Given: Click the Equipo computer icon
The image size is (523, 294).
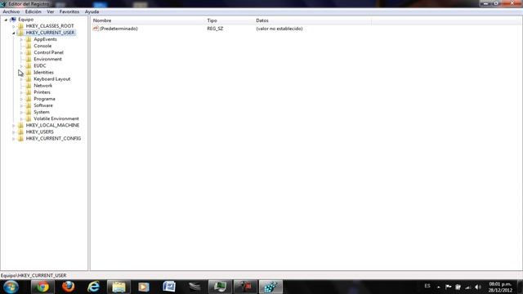Looking at the screenshot, I should pos(13,20).
